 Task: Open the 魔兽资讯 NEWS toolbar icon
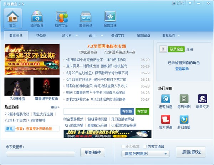point(86,17)
